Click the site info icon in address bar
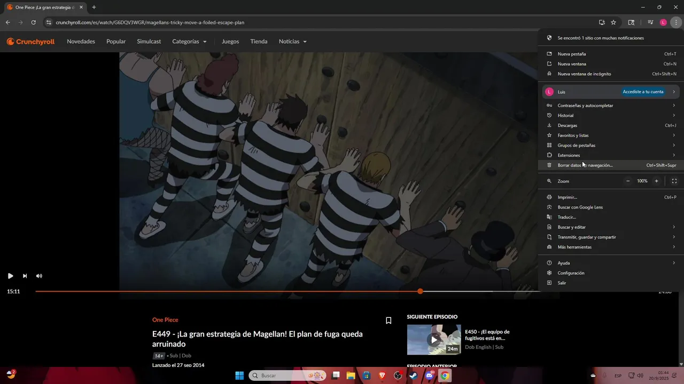Viewport: 684px width, 384px height. click(x=49, y=22)
